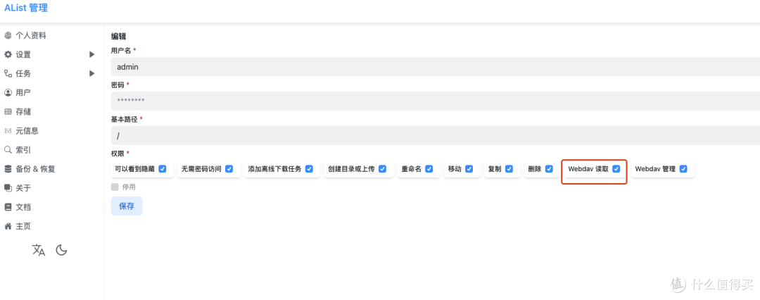Click the 用户 user icon
The width and height of the screenshot is (760, 300).
coord(8,92)
